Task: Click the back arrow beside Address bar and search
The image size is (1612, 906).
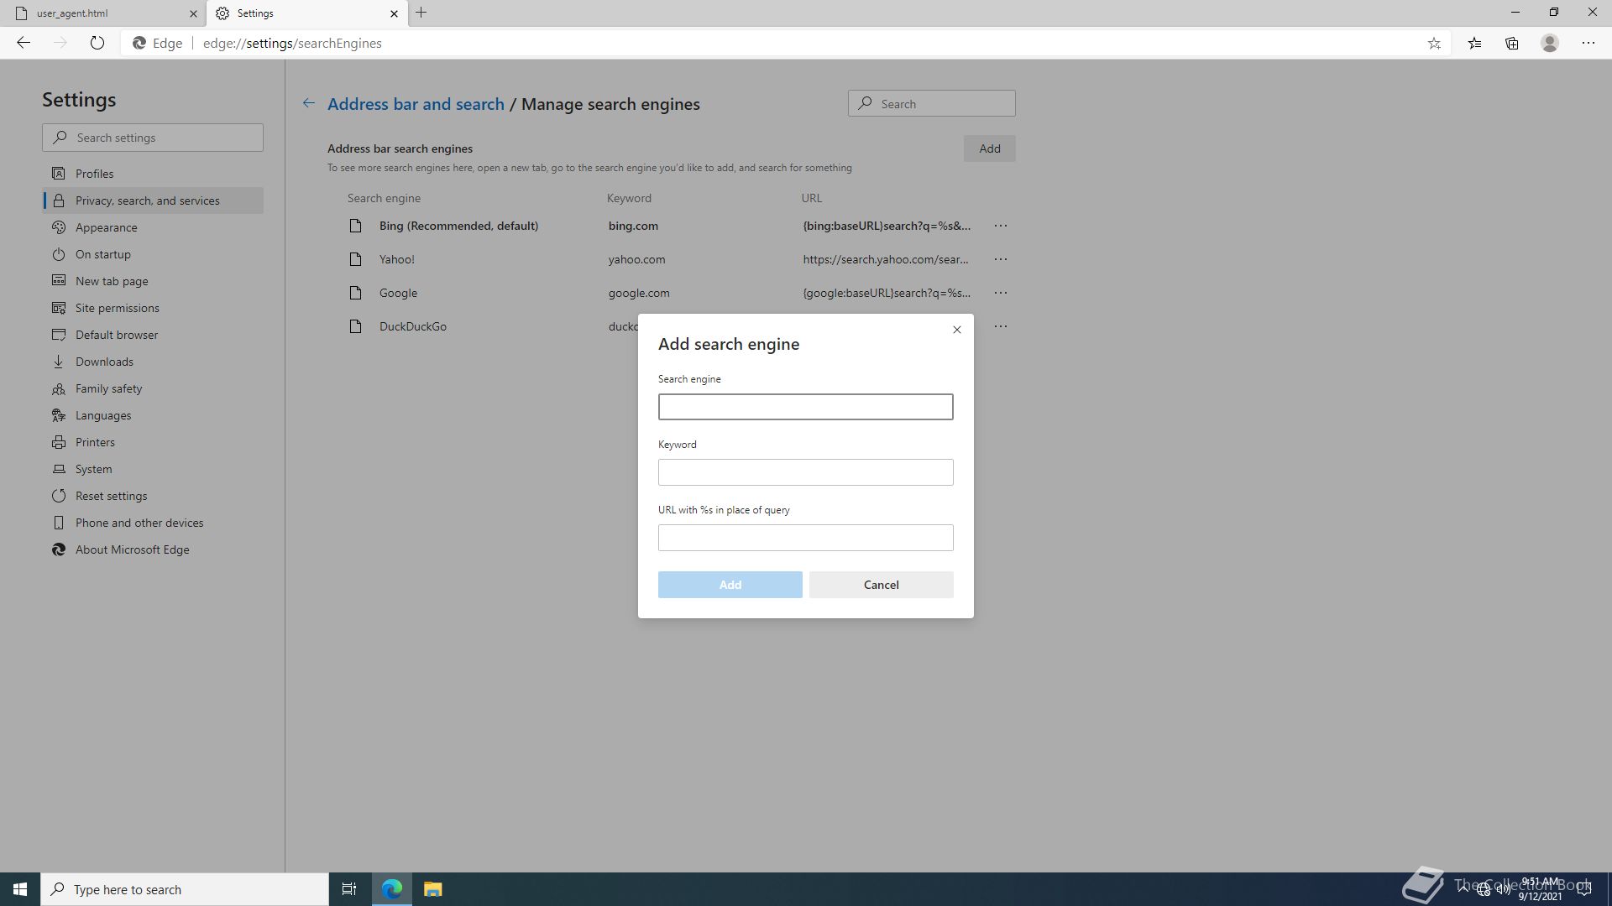Action: coord(309,103)
